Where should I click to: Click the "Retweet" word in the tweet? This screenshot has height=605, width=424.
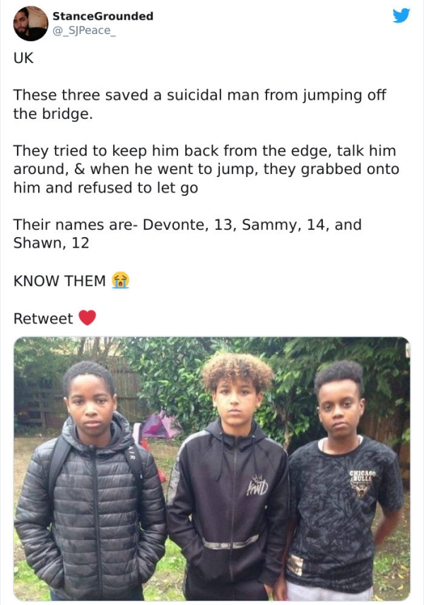coord(43,318)
